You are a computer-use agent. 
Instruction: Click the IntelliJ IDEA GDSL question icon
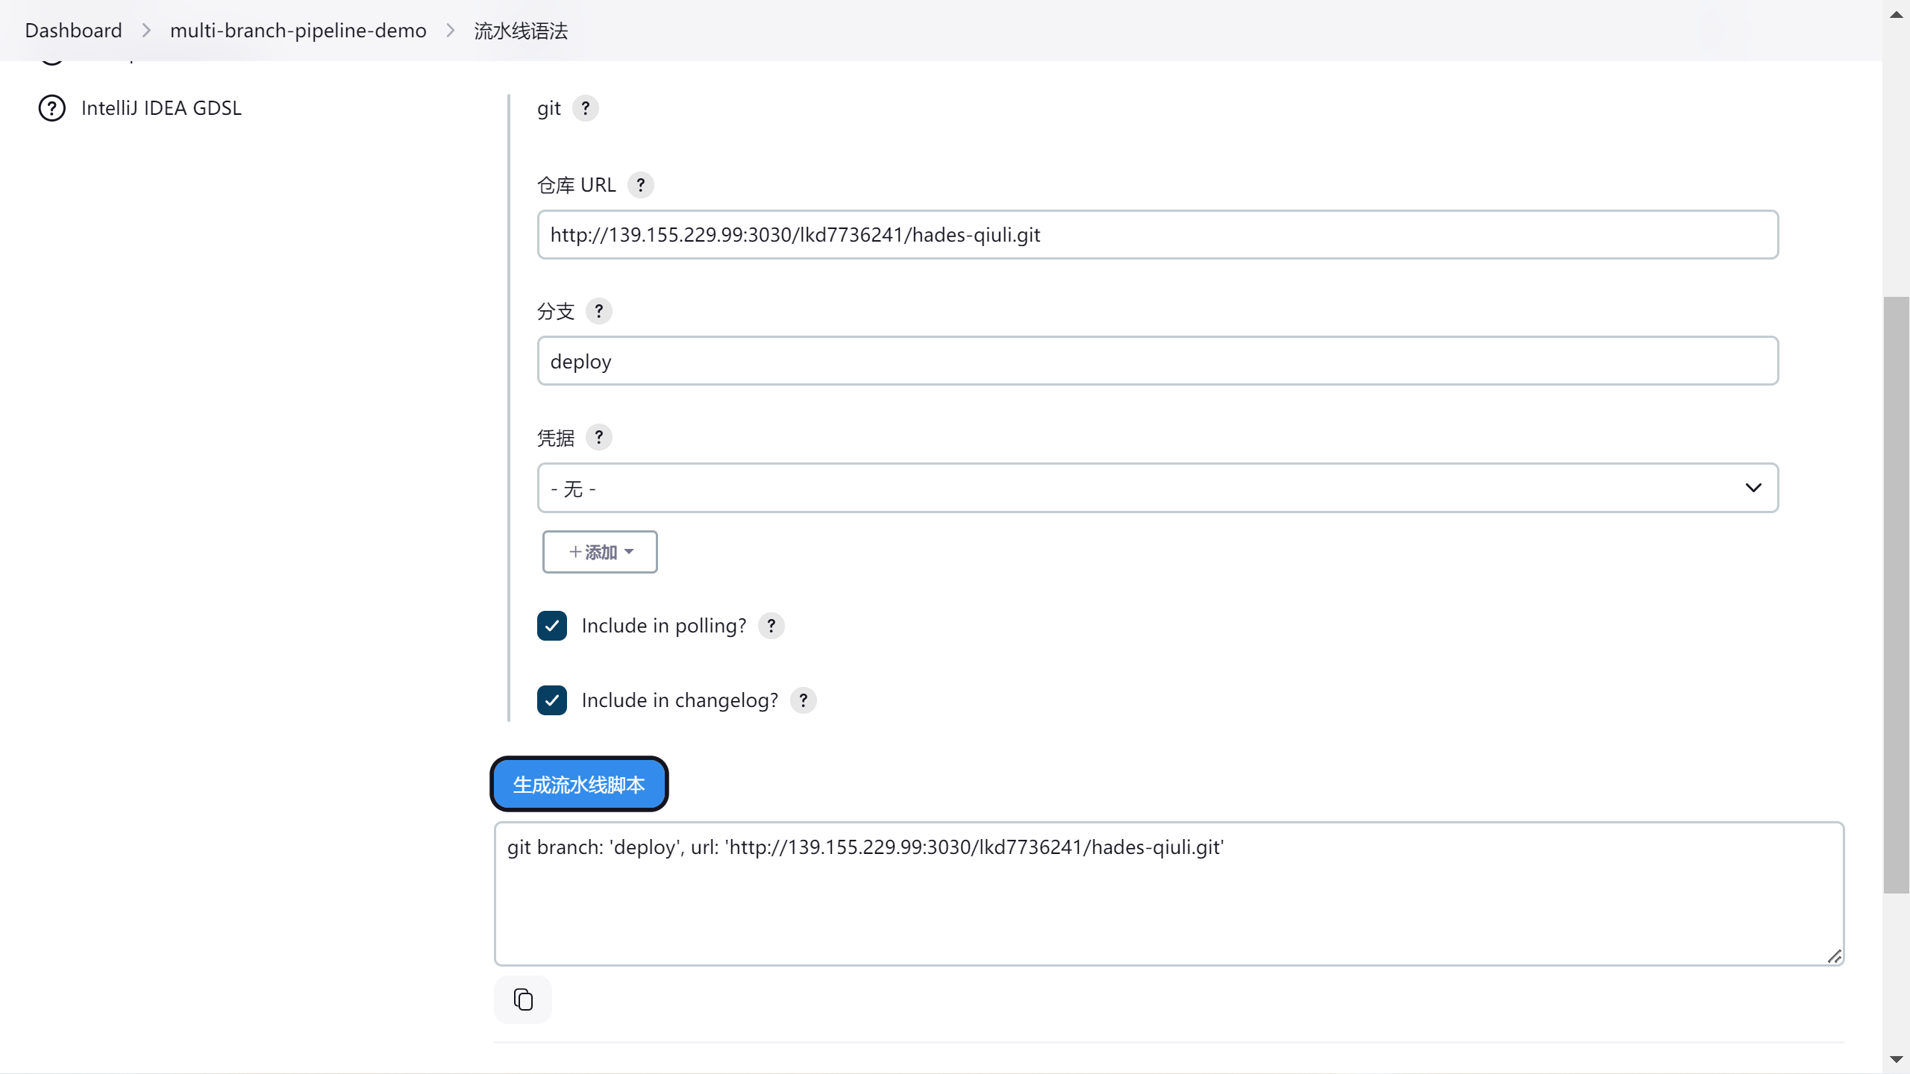51,109
